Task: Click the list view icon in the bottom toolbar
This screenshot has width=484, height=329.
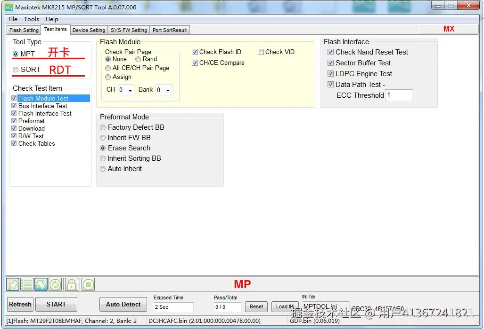Action: [27, 284]
